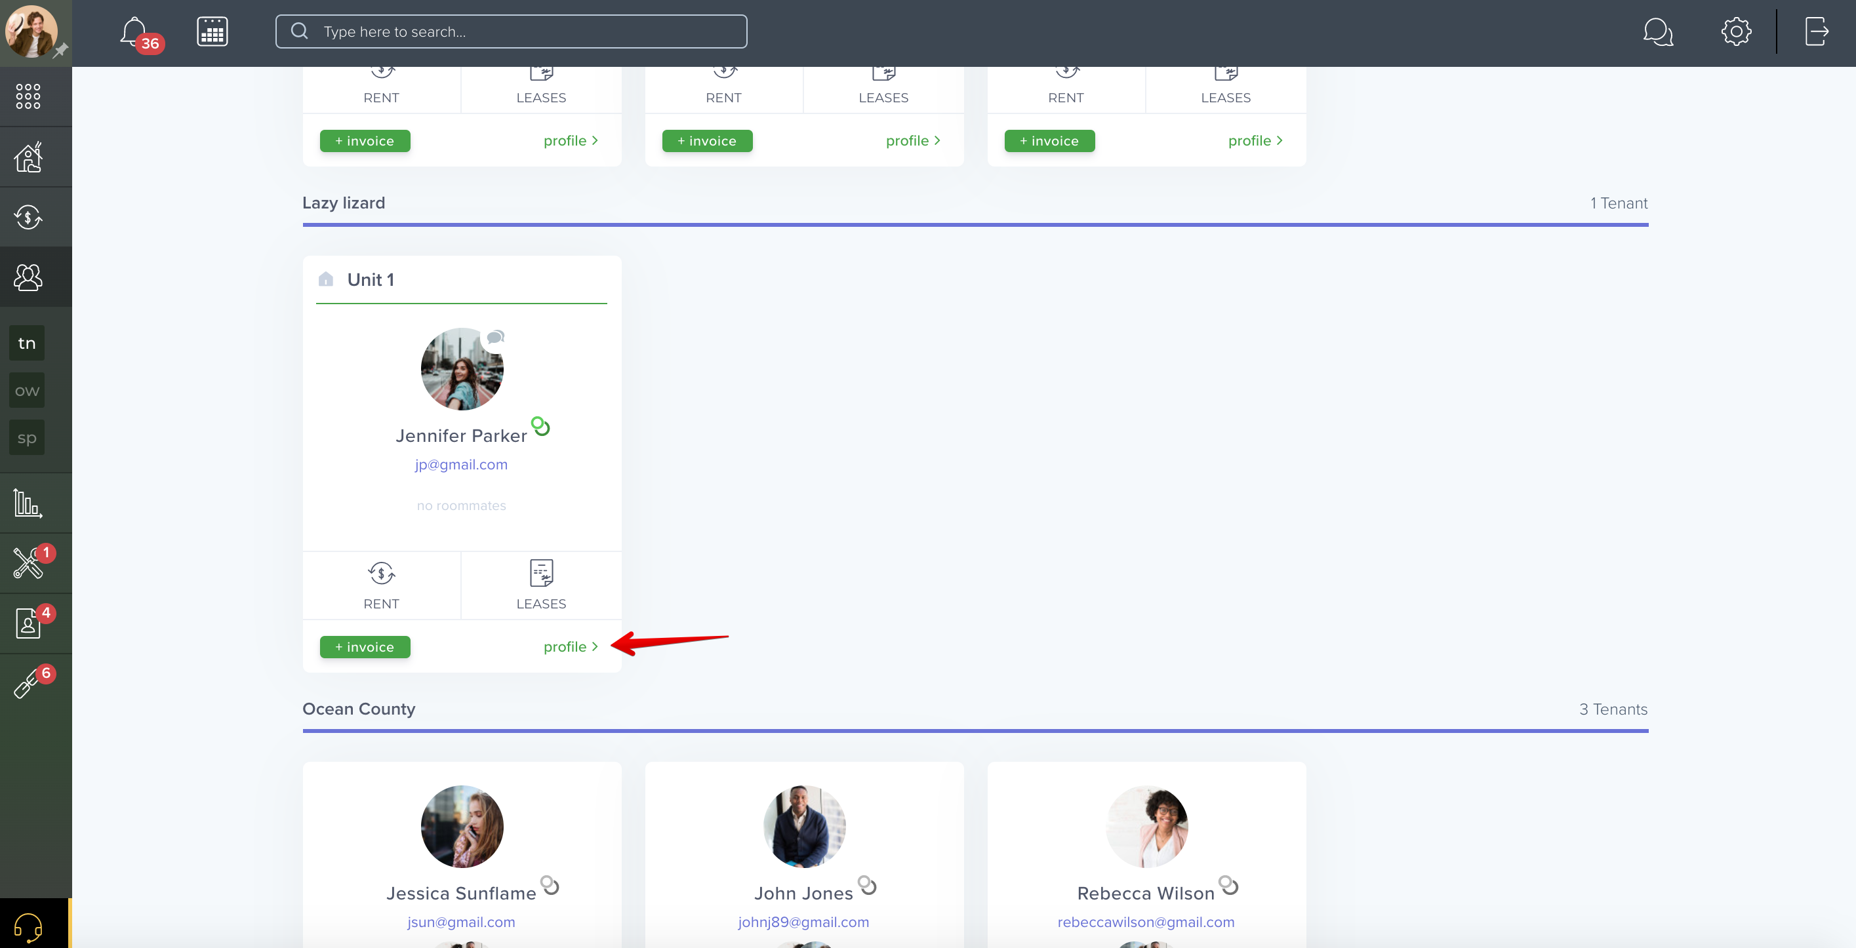The image size is (1856, 948).
Task: Click the connection icon beside Rebecca Wilson
Action: tap(1228, 884)
